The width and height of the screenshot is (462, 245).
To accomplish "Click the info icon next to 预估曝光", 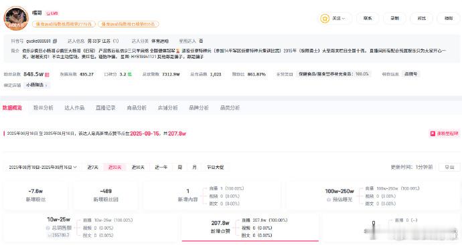I will (x=329, y=200).
